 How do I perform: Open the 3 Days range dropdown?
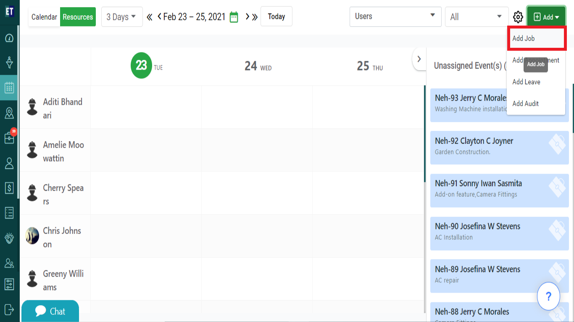pyautogui.click(x=122, y=17)
